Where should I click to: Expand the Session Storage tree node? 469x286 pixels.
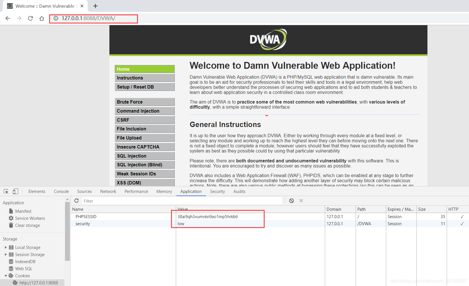(6, 254)
